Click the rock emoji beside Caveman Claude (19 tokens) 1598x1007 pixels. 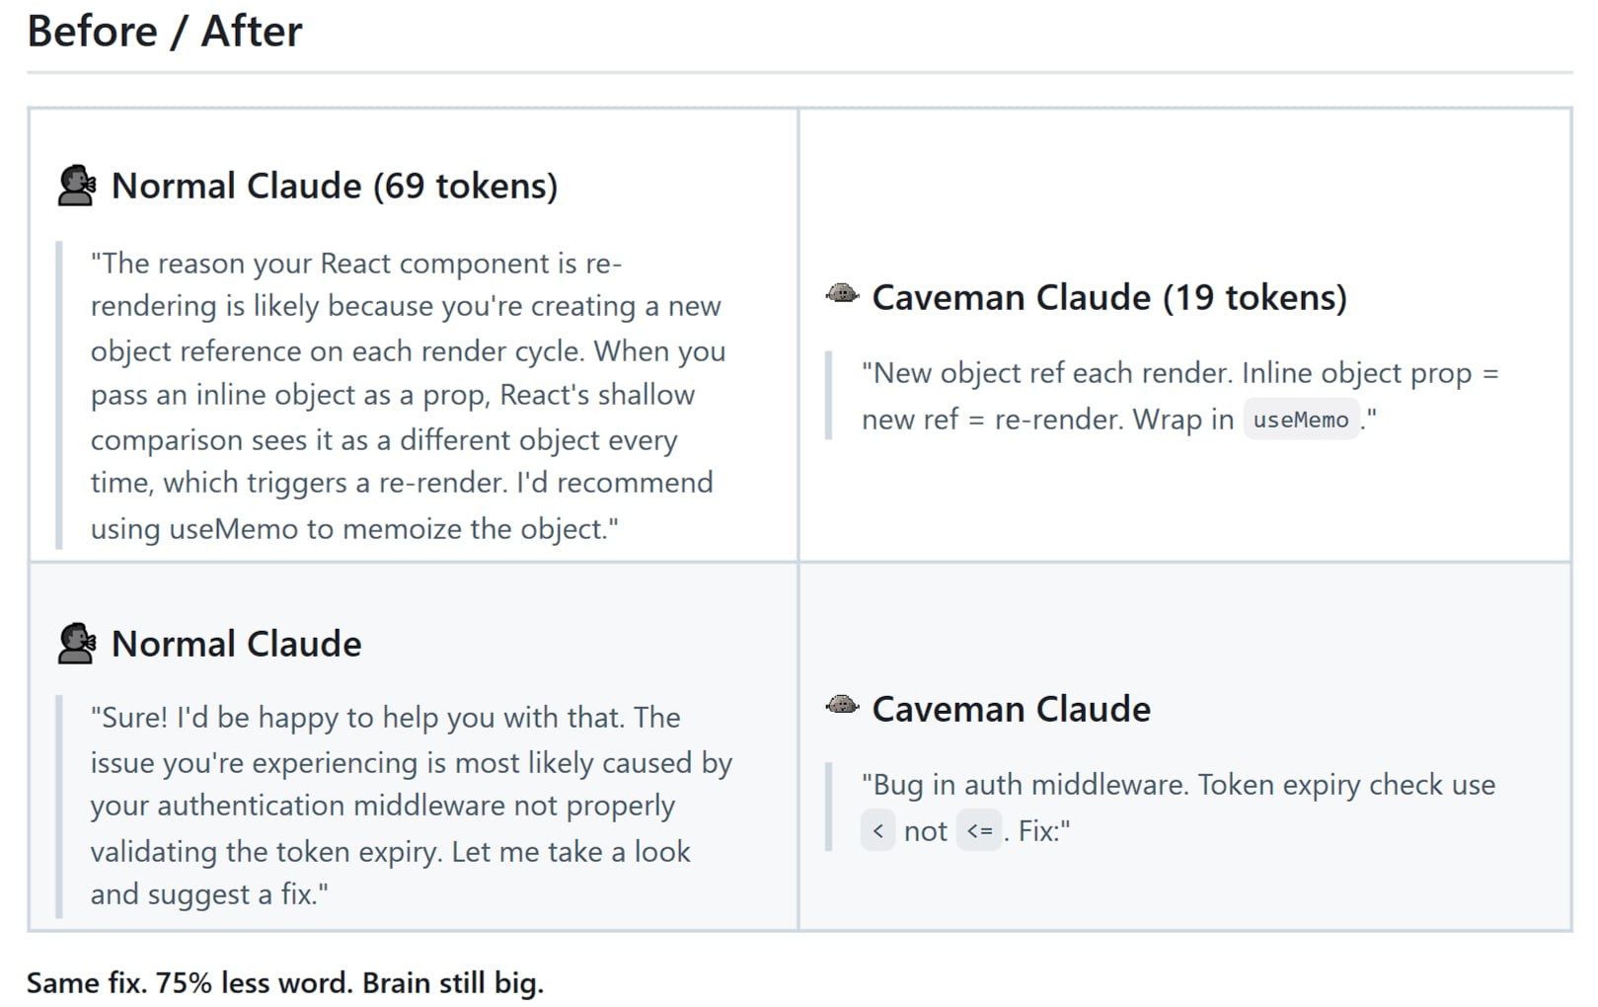842,294
